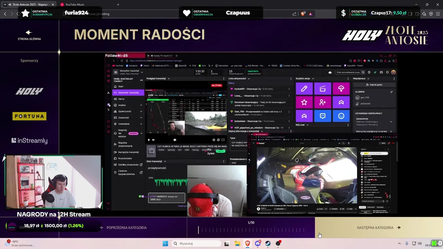Viewport: 443px width, 249px height.
Task: Click the share icon in address bar
Action: [294, 14]
